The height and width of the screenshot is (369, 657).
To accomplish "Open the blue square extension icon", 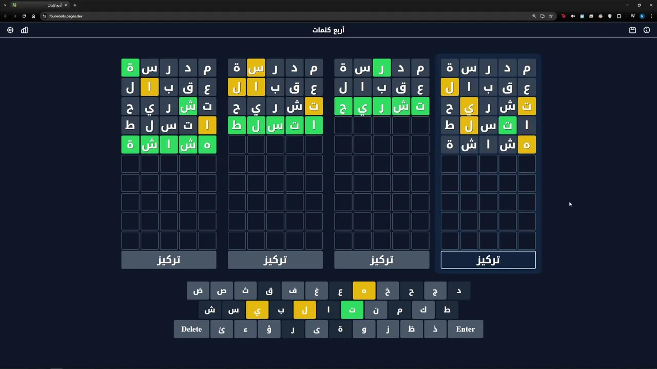I will [x=582, y=16].
